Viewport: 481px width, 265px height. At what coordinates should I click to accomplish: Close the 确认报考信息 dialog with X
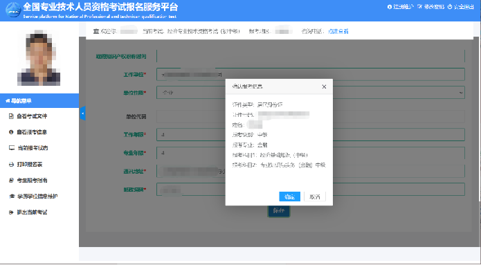(x=324, y=86)
